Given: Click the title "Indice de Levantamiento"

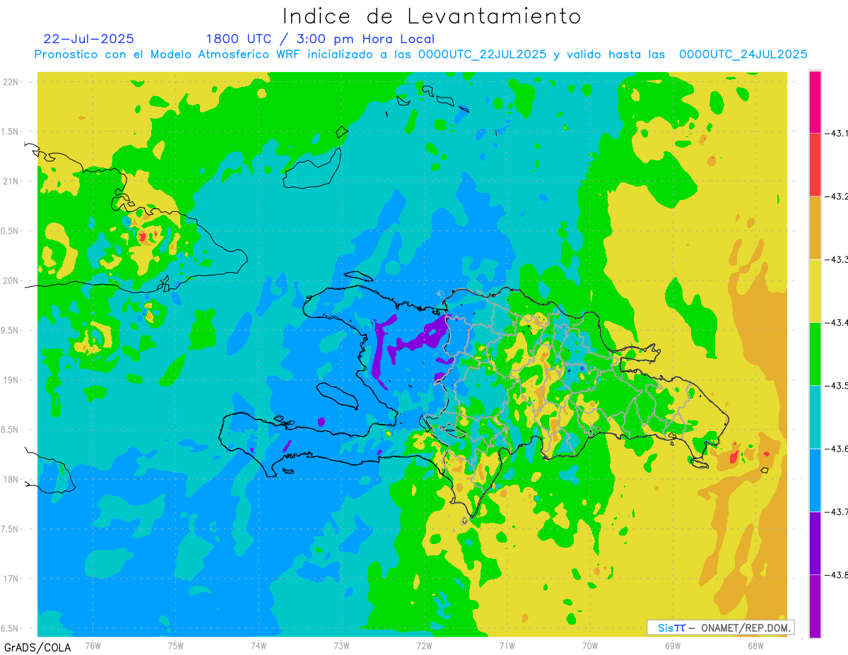Looking at the screenshot, I should [x=432, y=16].
